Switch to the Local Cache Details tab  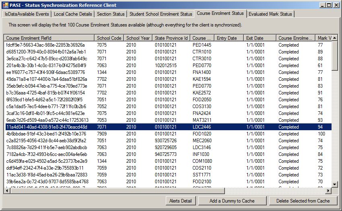click(x=73, y=14)
